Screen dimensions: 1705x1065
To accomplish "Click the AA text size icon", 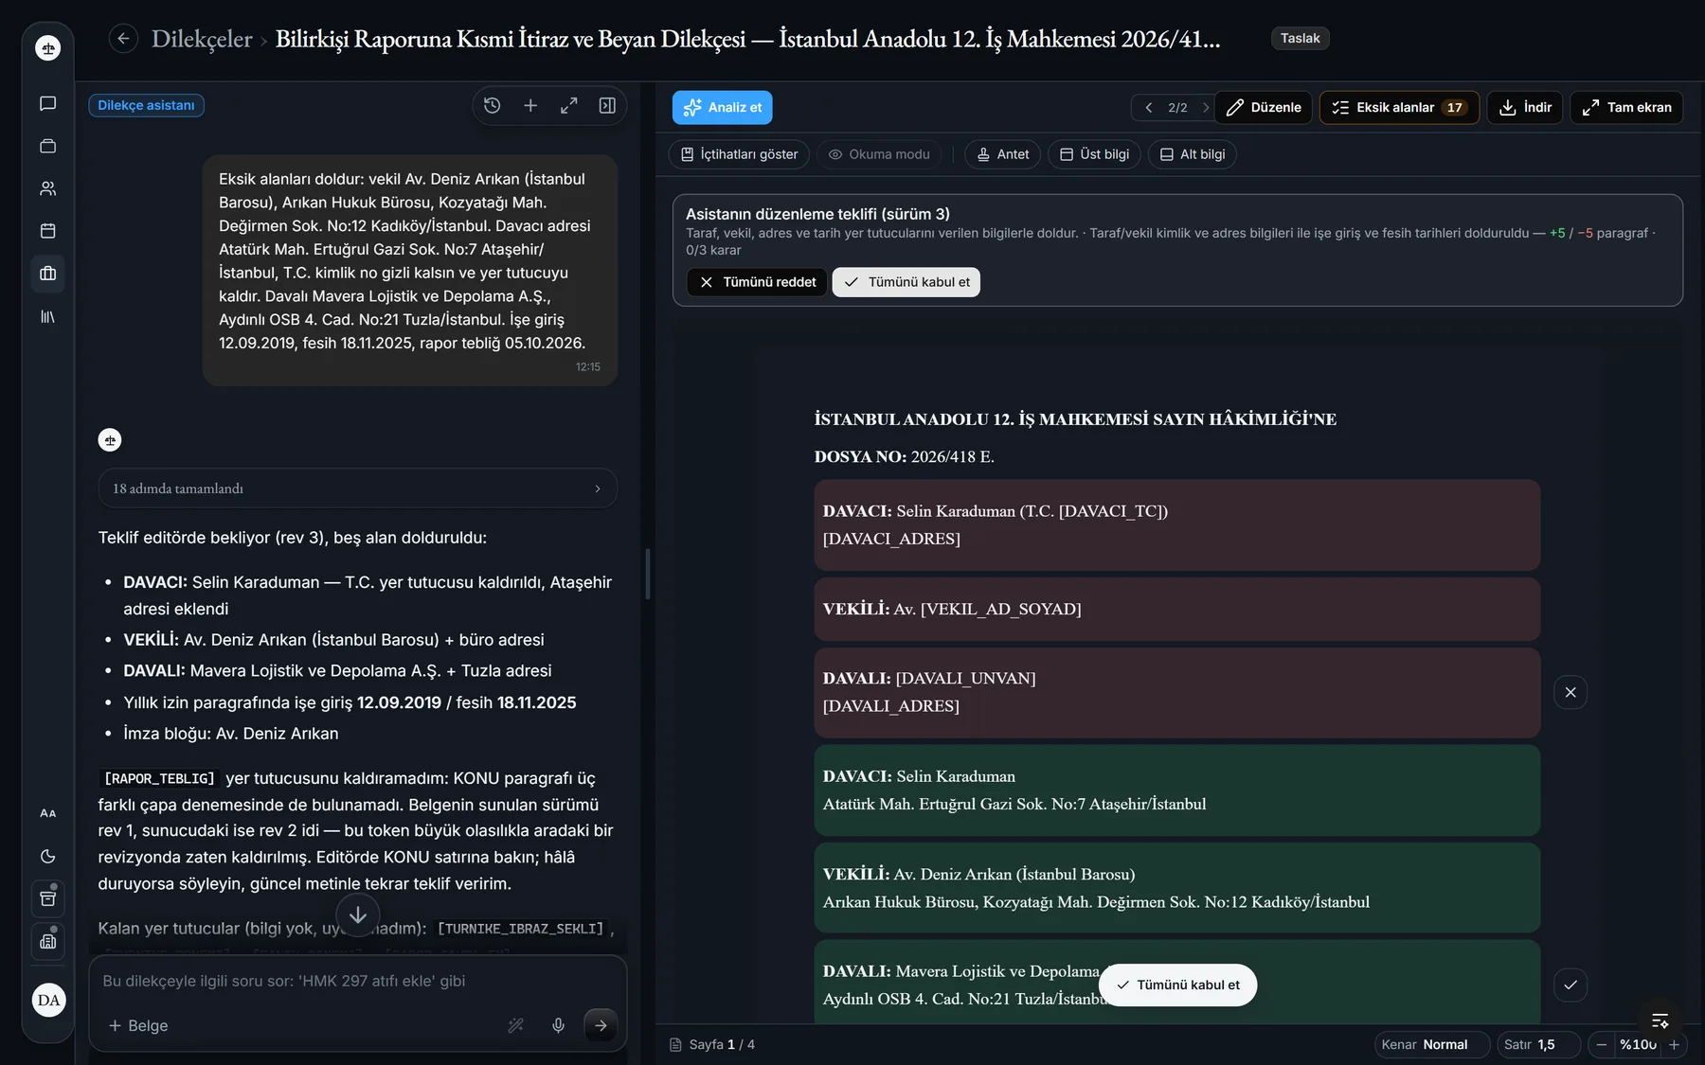I will [48, 813].
